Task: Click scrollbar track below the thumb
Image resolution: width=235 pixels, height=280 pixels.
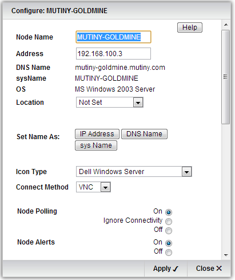Action: [x=226, y=187]
